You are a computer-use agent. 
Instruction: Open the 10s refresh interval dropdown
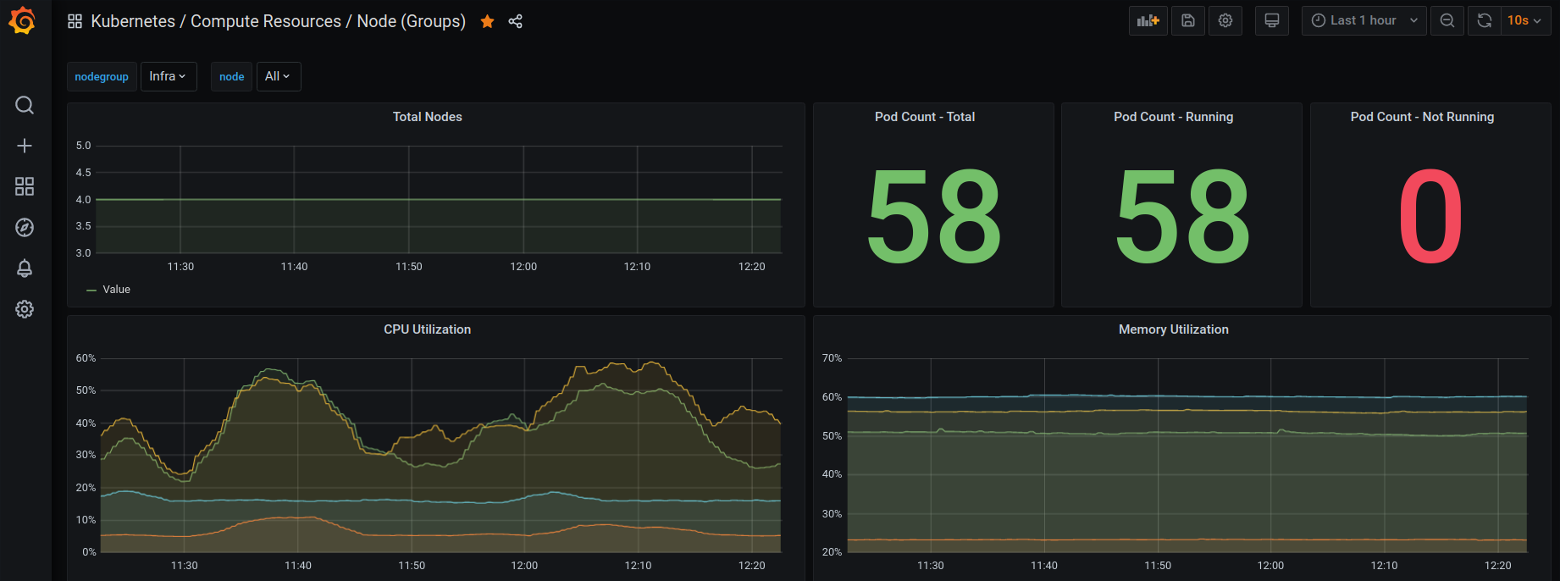coord(1525,20)
